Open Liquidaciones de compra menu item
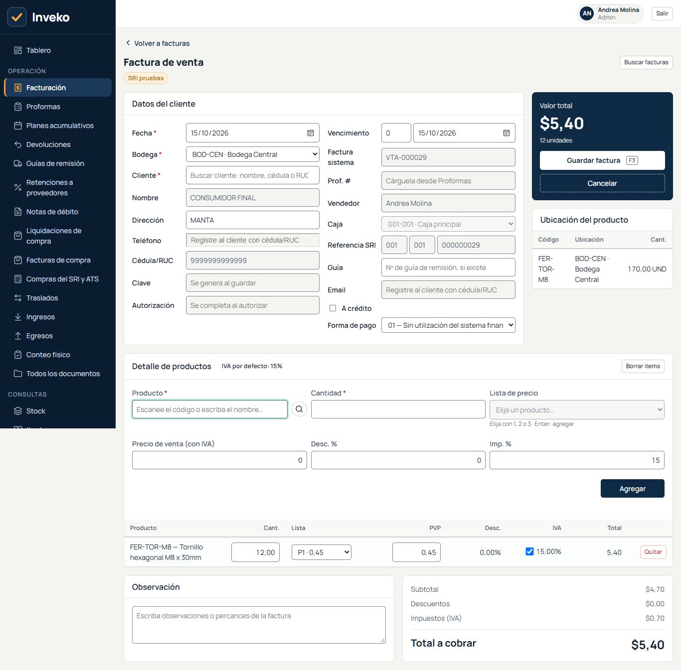681x670 pixels. tap(58, 236)
